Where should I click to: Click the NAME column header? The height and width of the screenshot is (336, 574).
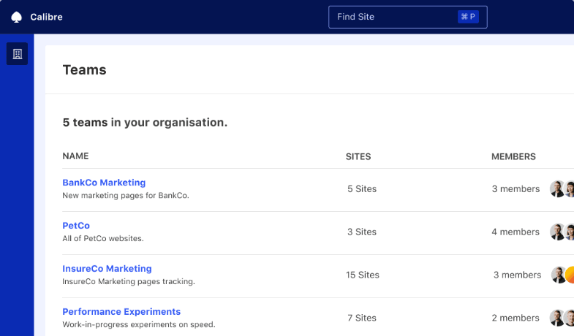75,156
